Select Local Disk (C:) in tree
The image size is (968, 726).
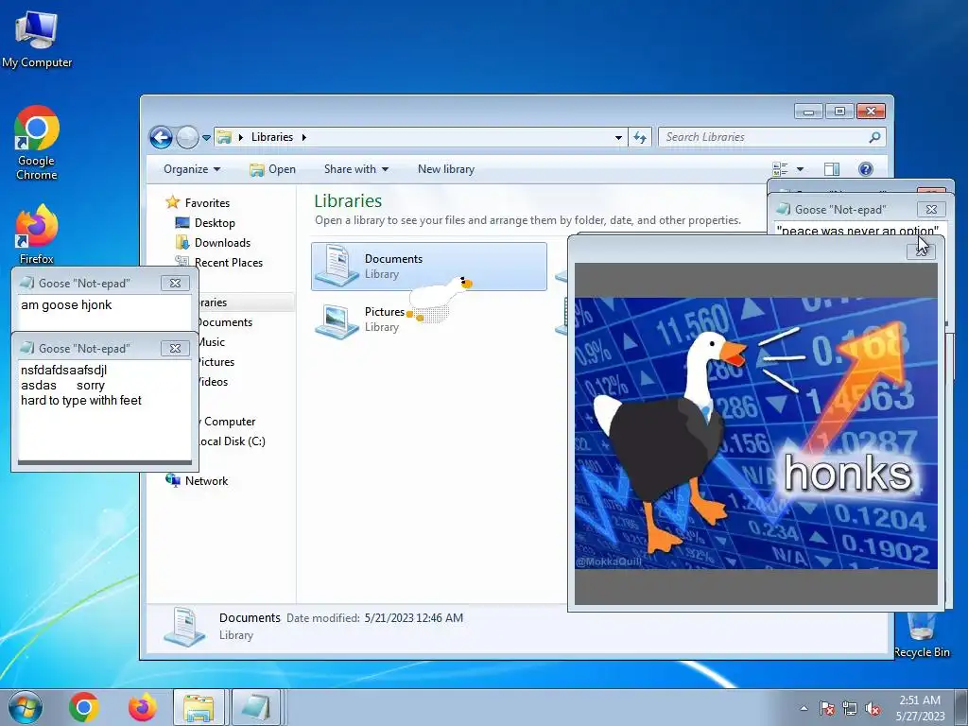click(x=232, y=441)
